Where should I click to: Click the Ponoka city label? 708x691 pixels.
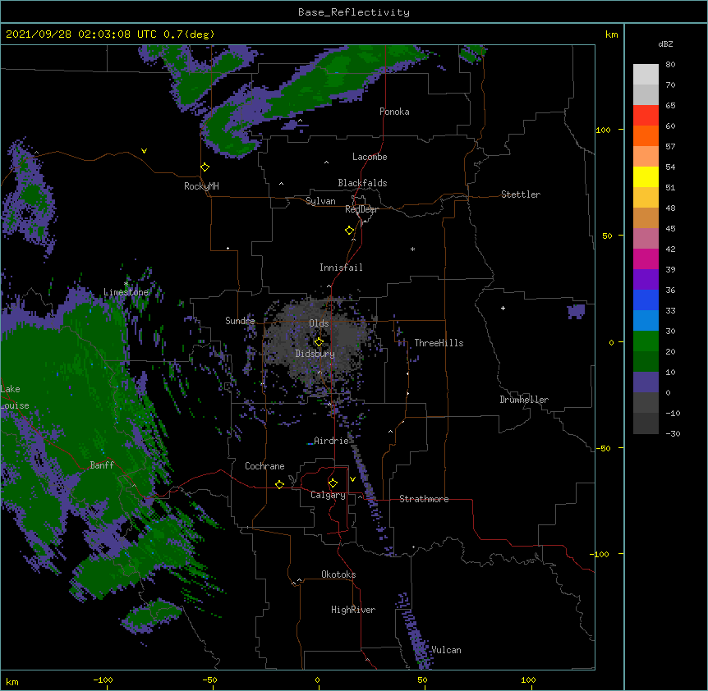[x=394, y=112]
